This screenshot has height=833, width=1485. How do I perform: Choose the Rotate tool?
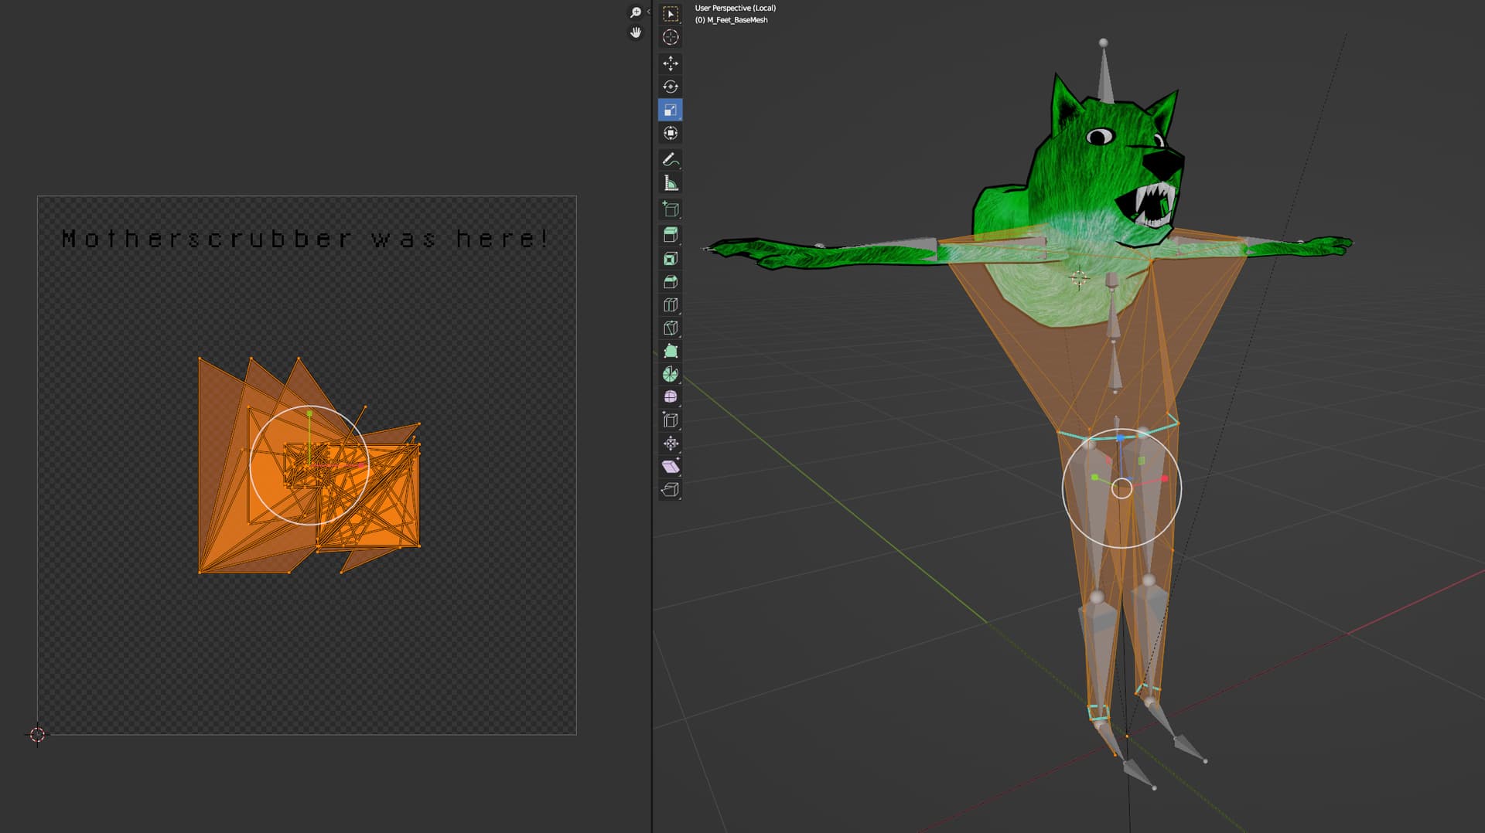[671, 87]
